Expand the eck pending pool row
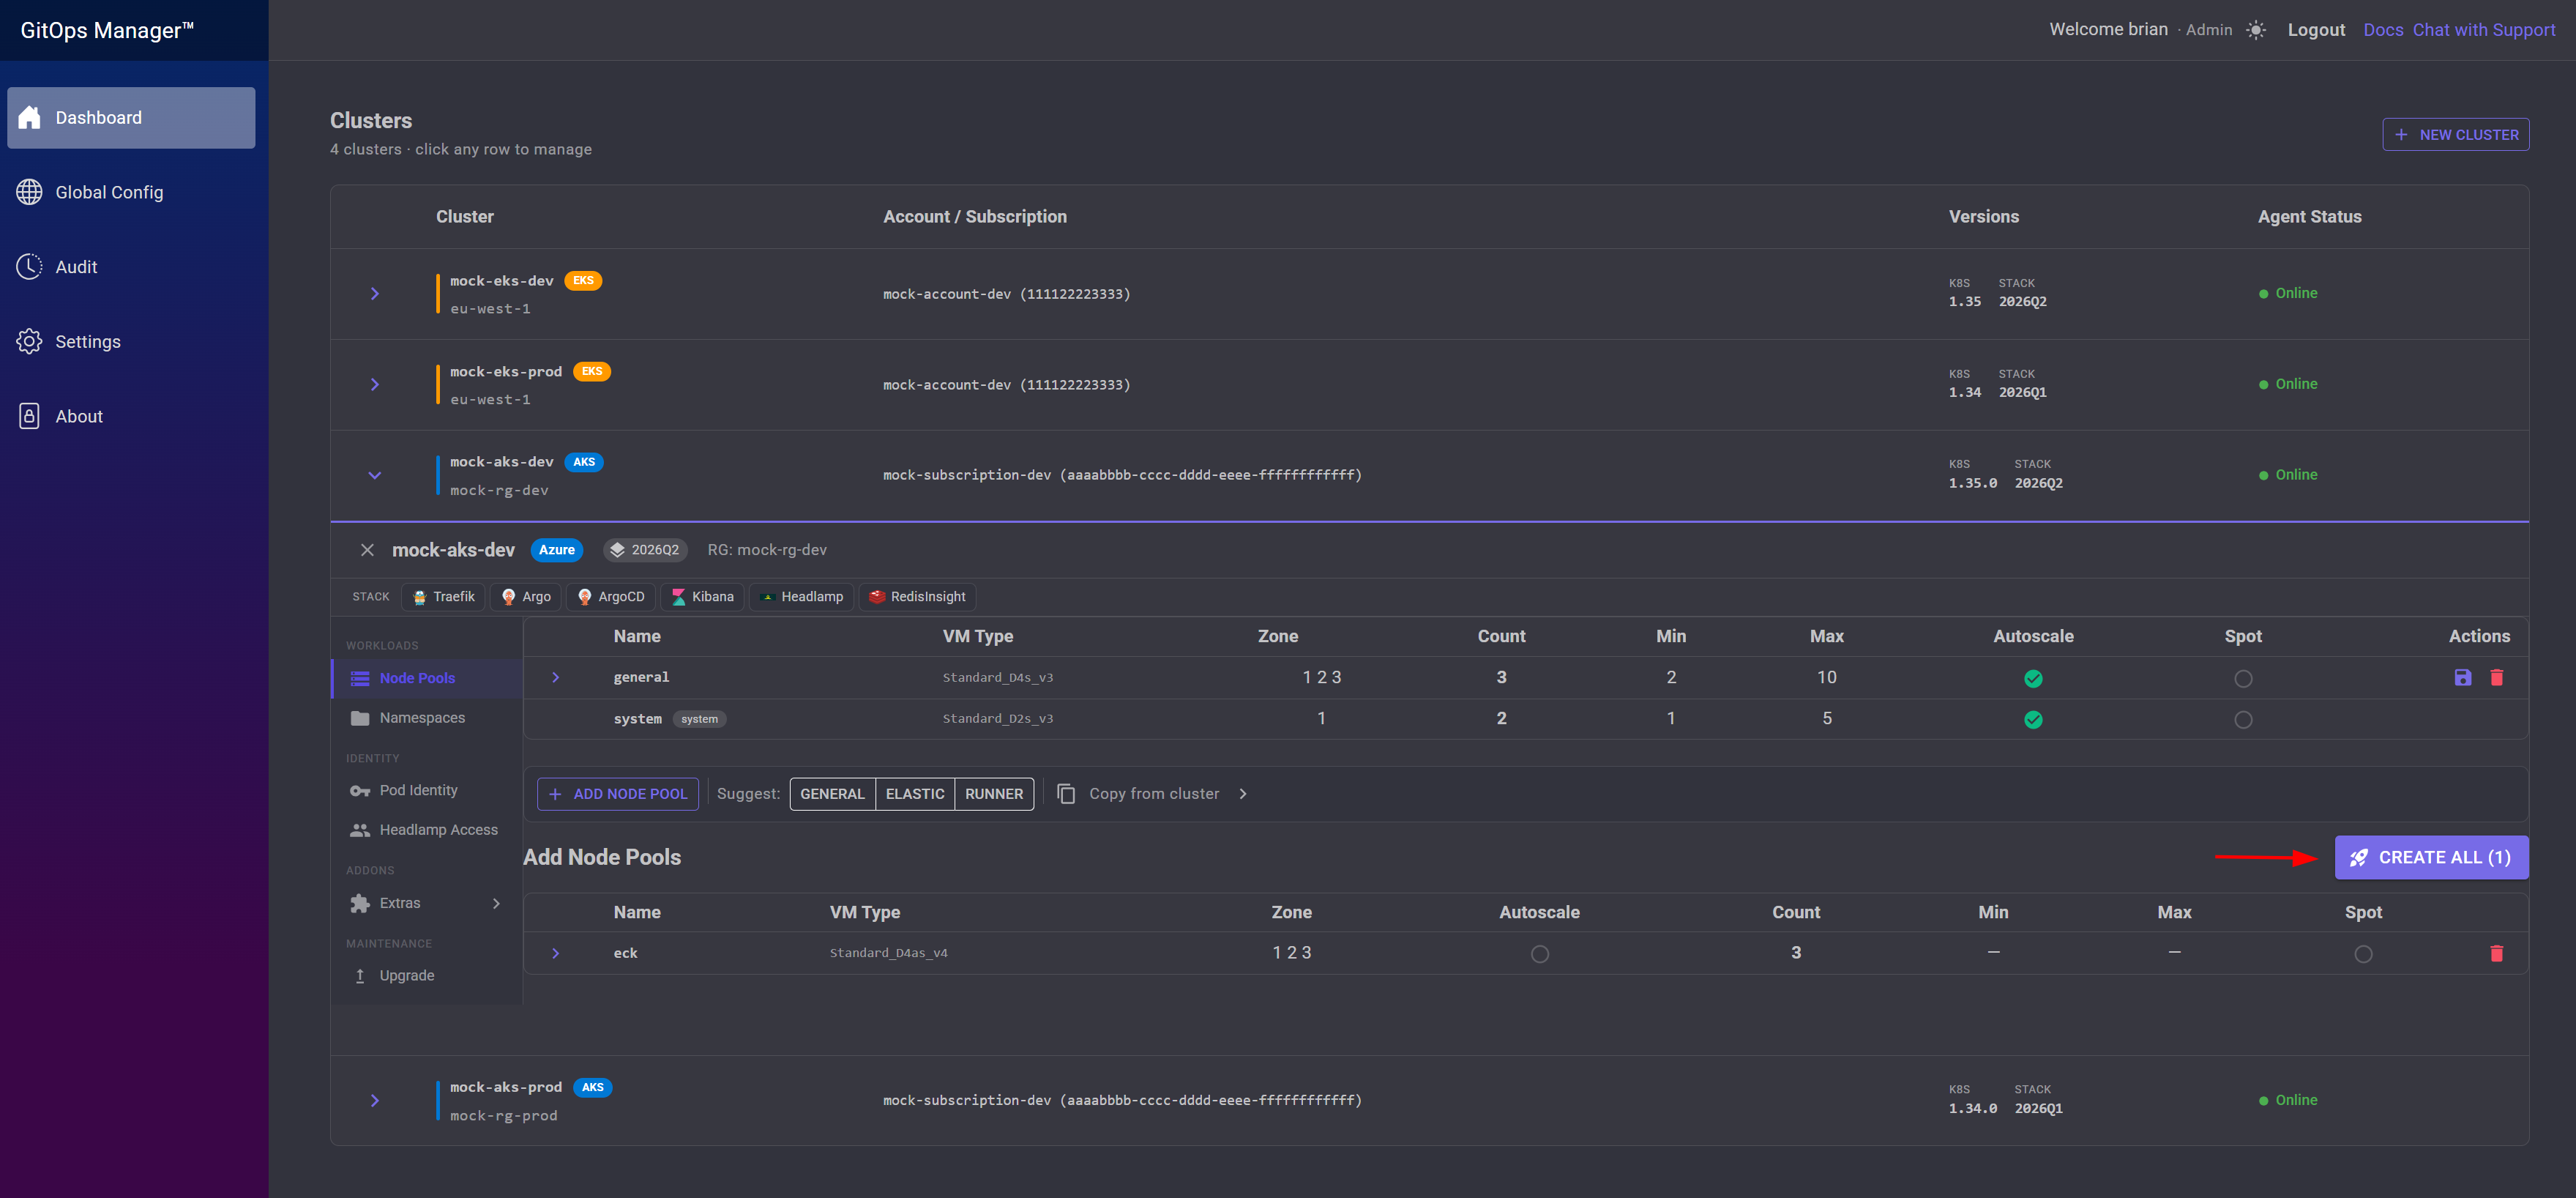 (556, 954)
